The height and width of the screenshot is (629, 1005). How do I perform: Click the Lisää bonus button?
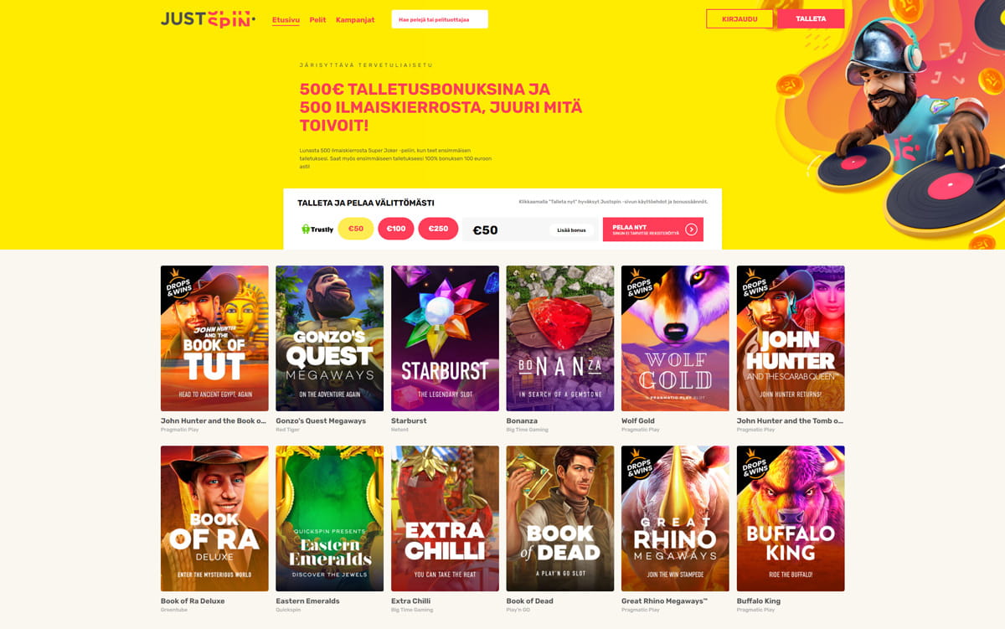(x=572, y=229)
